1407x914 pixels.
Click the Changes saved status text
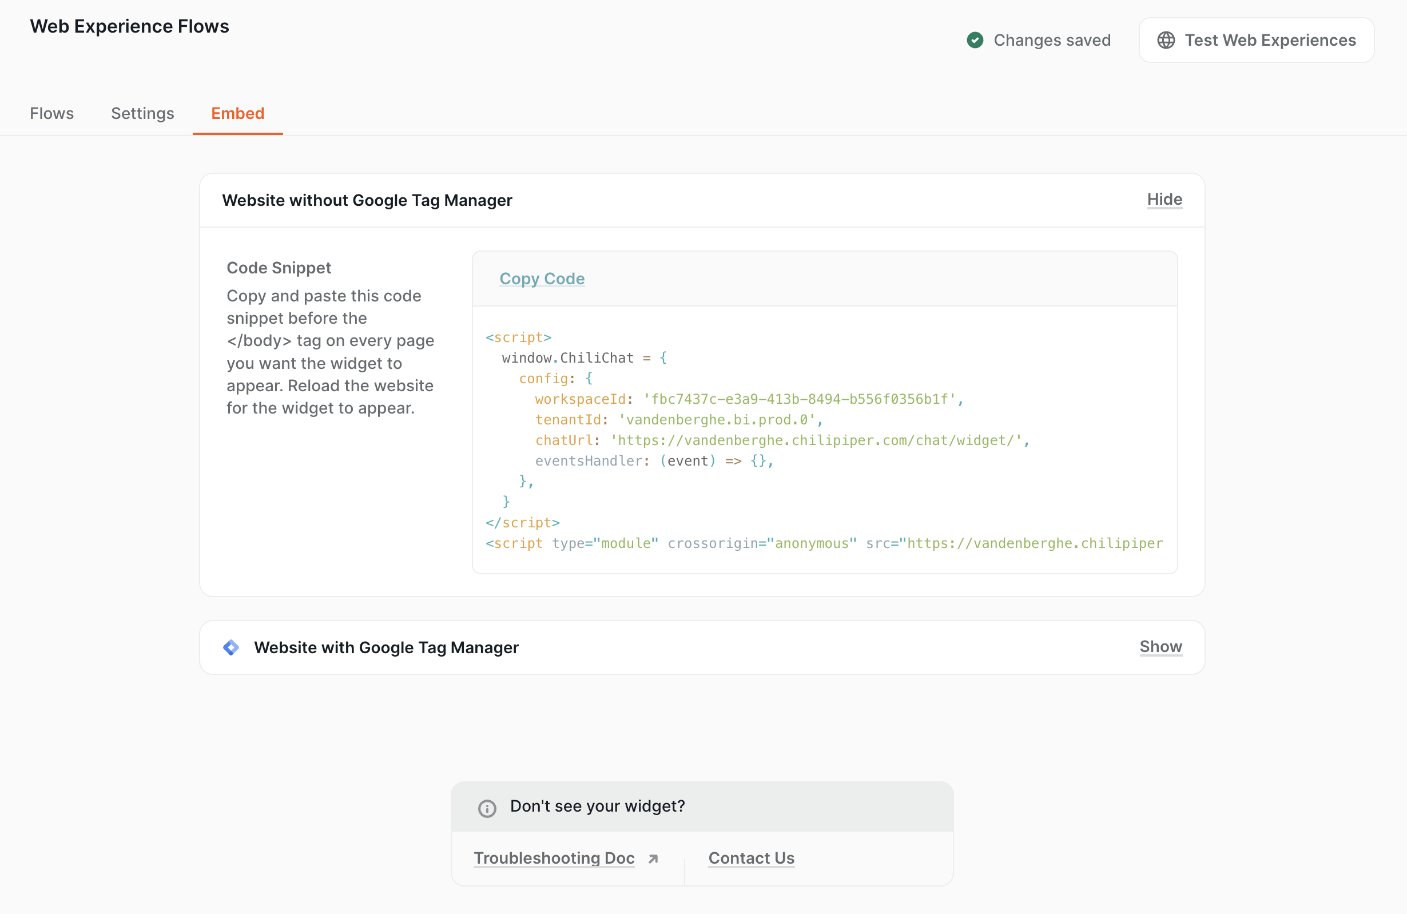tap(1052, 40)
